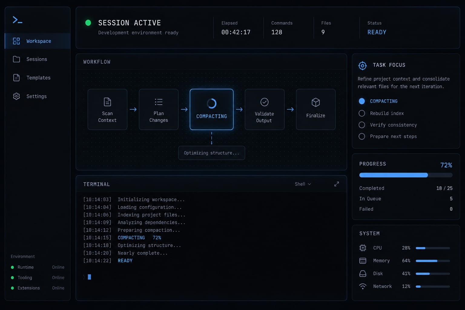Click the Memory module icon

[363, 261]
